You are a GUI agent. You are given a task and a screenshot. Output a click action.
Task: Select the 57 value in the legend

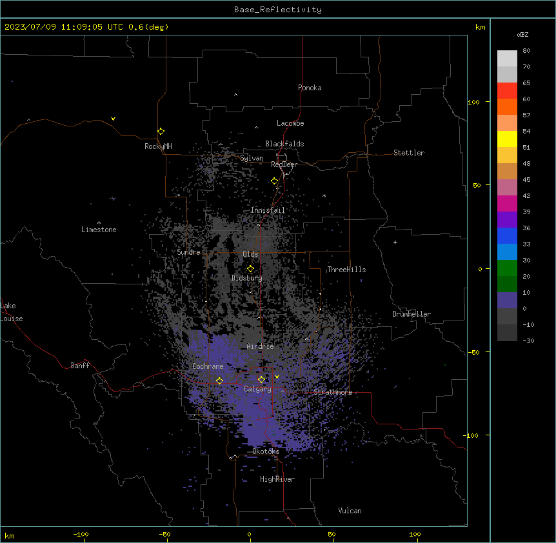pyautogui.click(x=526, y=115)
